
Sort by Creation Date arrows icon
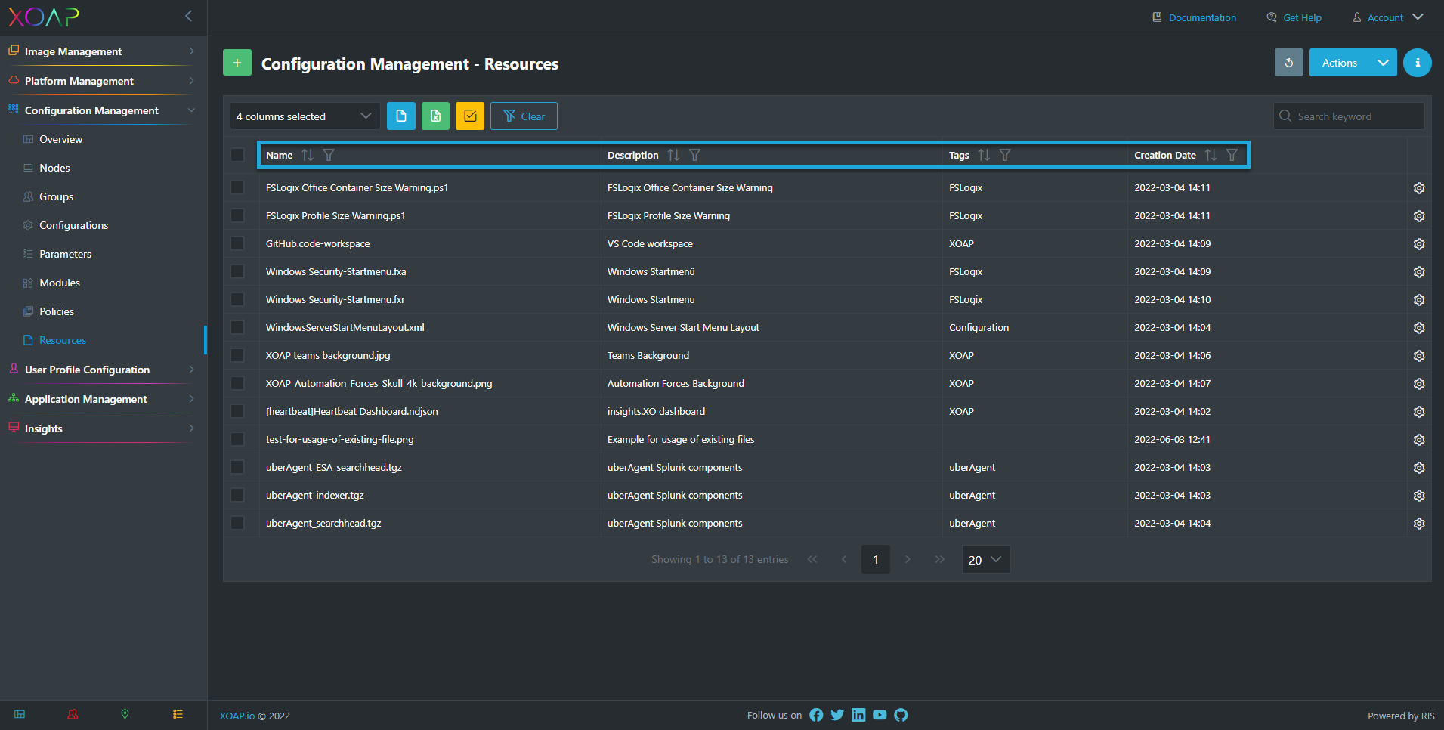(1211, 155)
